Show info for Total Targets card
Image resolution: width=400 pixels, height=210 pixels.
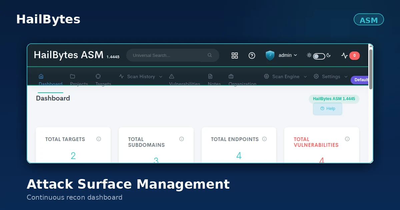pyautogui.click(x=99, y=139)
